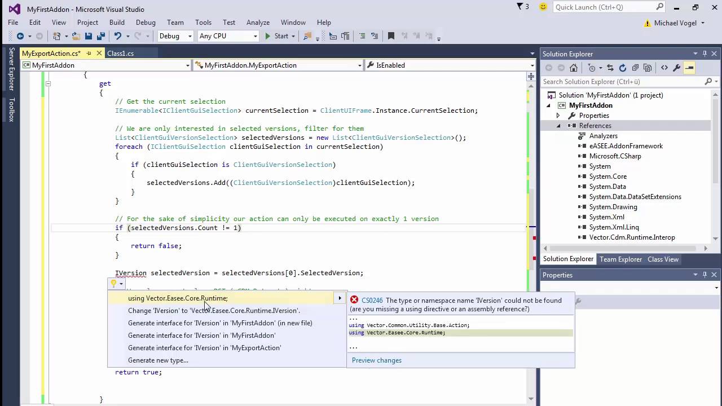This screenshot has height=406, width=722.
Task: Click Pending Changes Filter clock icon
Action: (592, 68)
